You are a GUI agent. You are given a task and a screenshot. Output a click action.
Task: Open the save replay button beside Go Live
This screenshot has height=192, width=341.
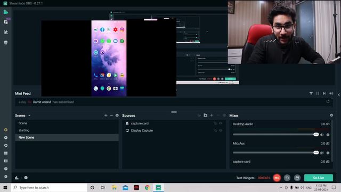click(297, 178)
